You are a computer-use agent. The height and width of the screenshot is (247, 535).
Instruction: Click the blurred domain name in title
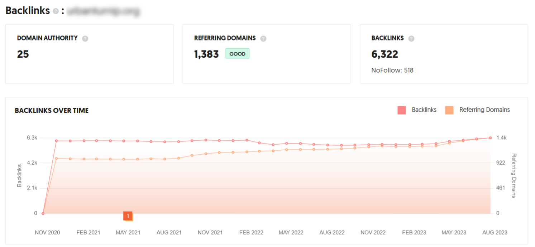coord(104,11)
